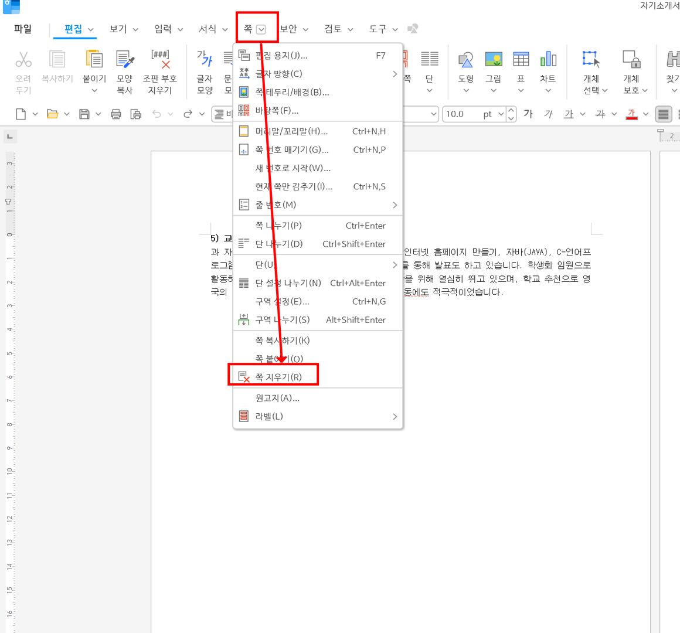Expand the Open folder dropdown arrow
This screenshot has width=680, height=633.
(67, 114)
